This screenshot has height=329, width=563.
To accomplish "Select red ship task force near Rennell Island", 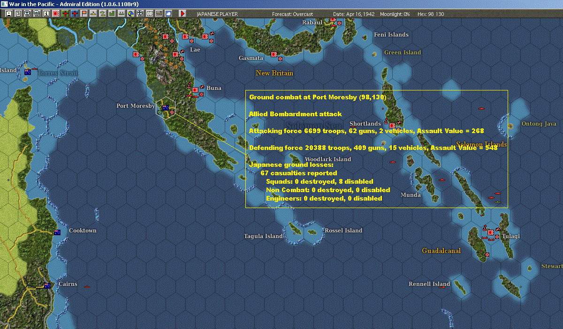I will pos(442,286).
